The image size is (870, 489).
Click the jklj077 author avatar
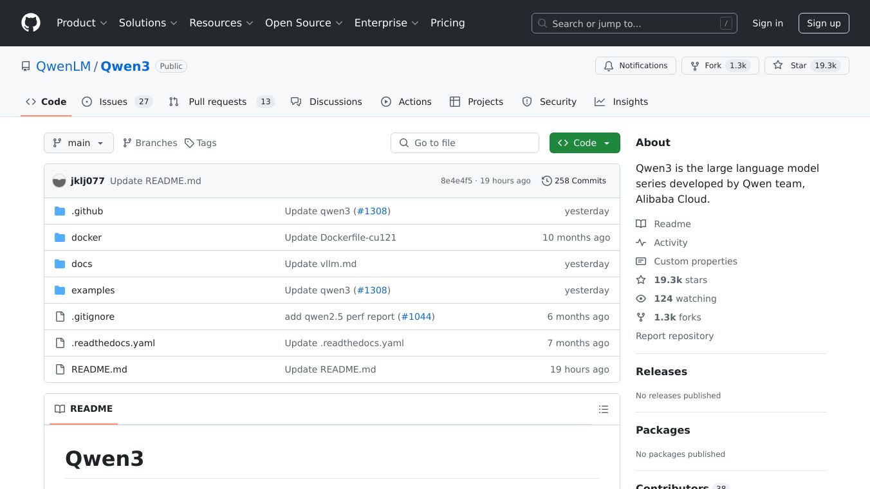[x=59, y=181]
